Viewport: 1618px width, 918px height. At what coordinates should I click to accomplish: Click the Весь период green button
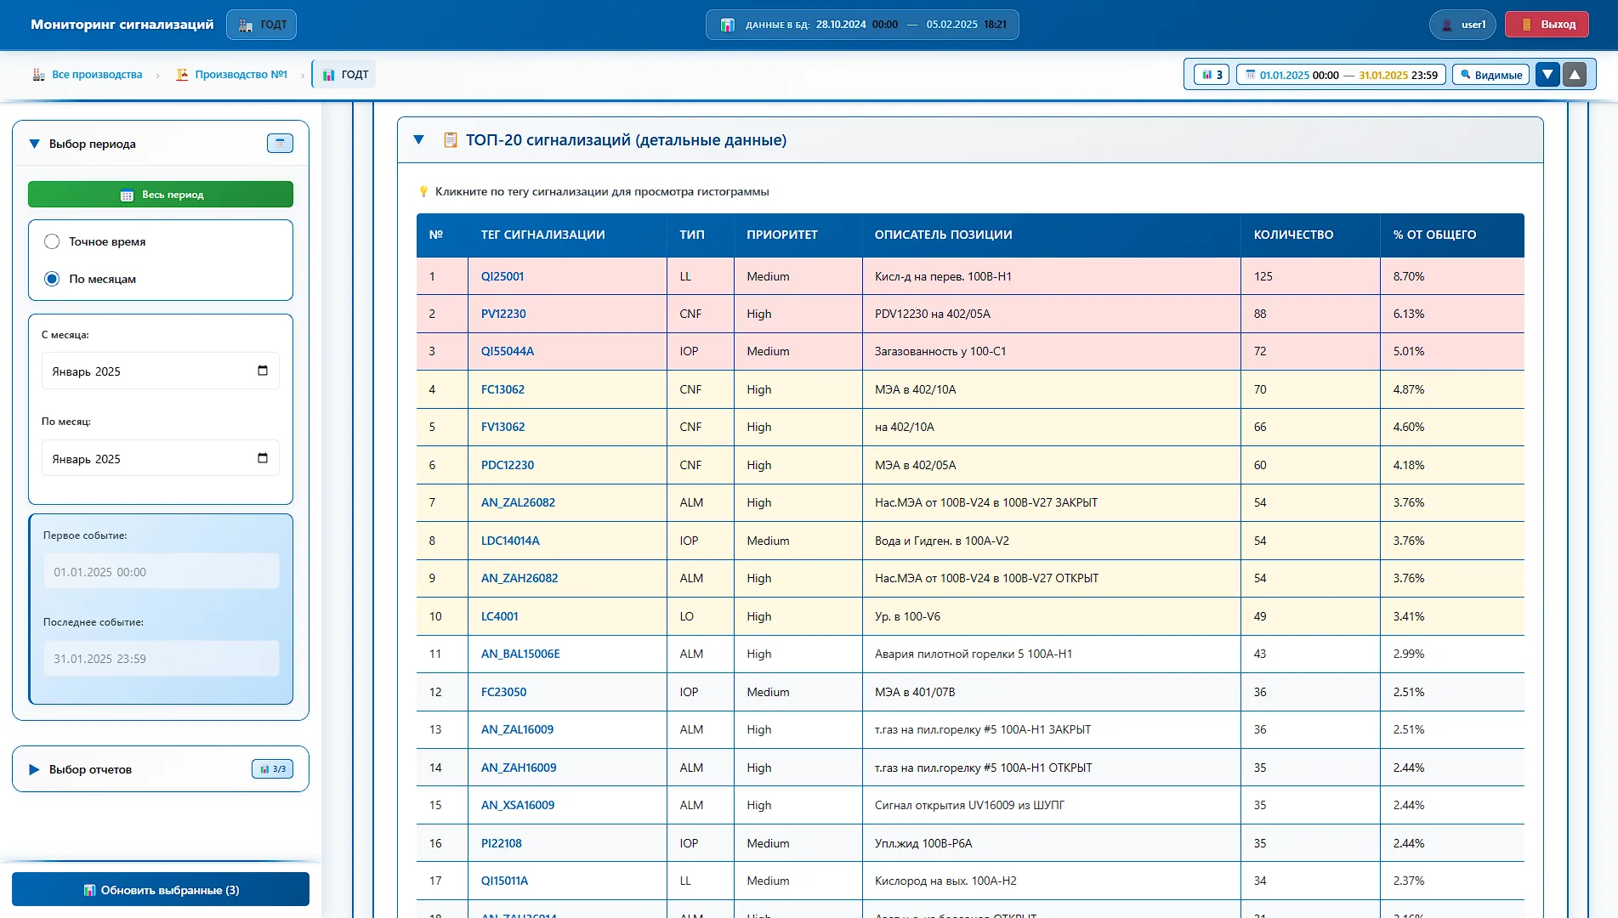coord(161,195)
